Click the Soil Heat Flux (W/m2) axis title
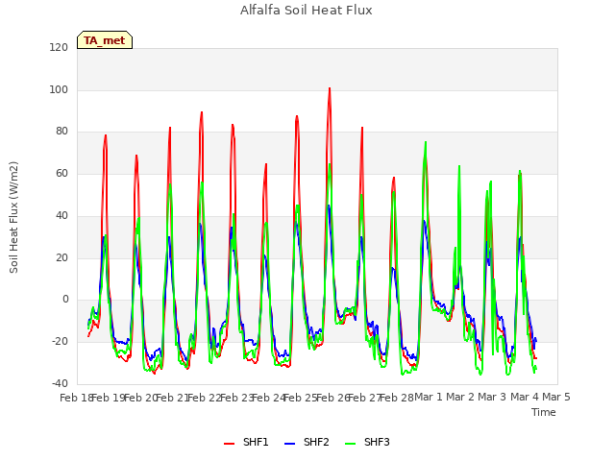615x461 pixels. pos(13,217)
